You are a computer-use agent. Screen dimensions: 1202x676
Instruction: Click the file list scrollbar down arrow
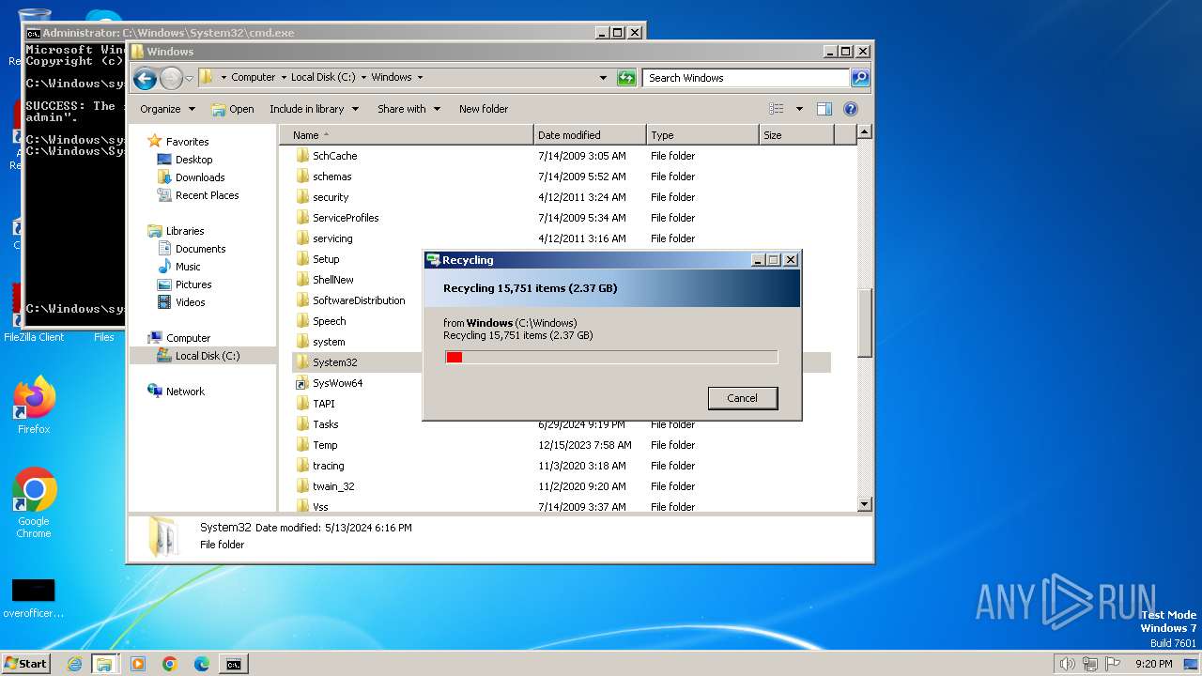click(x=865, y=504)
